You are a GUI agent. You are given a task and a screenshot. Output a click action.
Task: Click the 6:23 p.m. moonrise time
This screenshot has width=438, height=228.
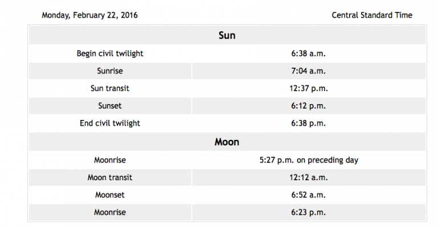[309, 213]
